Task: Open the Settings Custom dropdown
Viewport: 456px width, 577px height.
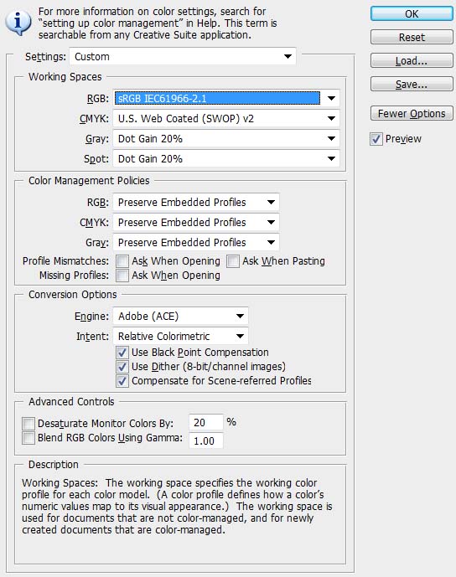Action: coord(183,57)
